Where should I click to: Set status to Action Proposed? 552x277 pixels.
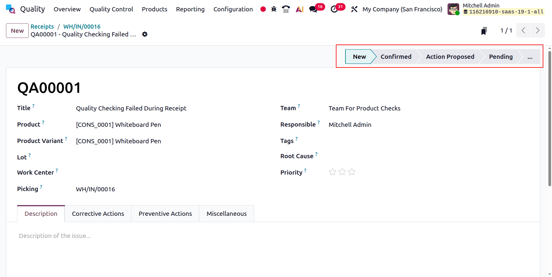point(450,57)
